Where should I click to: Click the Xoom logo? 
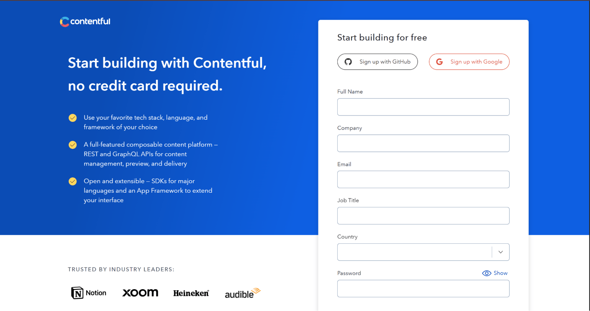coord(140,293)
